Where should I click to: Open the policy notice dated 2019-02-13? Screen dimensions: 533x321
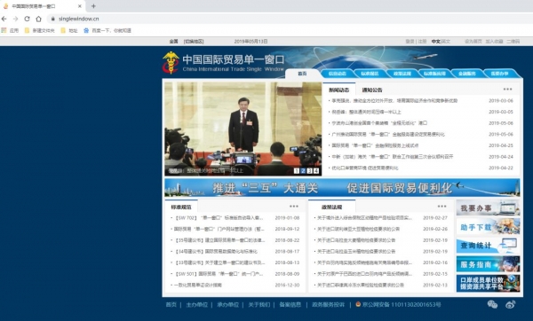pos(361,285)
